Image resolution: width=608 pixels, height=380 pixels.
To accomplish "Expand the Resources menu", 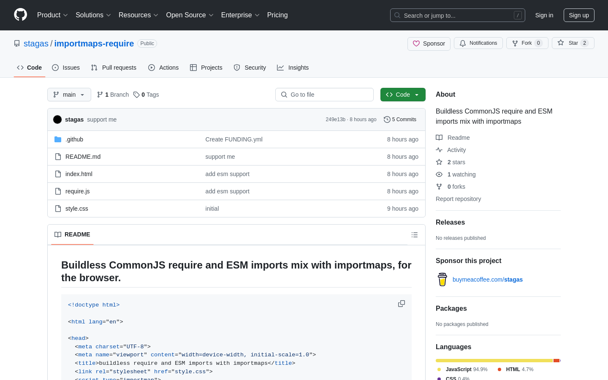I will (x=138, y=15).
